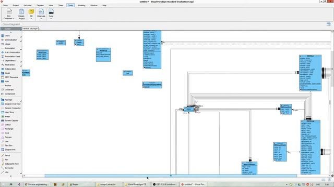
Task: Select the Generalization connector tool
Action: 10,40
